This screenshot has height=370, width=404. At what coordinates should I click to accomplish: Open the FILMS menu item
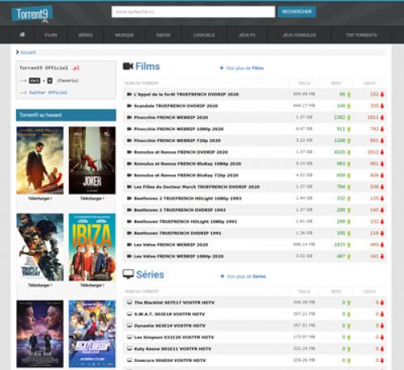coord(51,35)
